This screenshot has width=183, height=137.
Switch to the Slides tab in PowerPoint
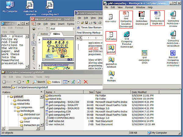tap(56, 34)
